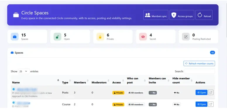This screenshot has width=227, height=110.
Task: Open the Show entries dropdown
Action: [x=24, y=71]
